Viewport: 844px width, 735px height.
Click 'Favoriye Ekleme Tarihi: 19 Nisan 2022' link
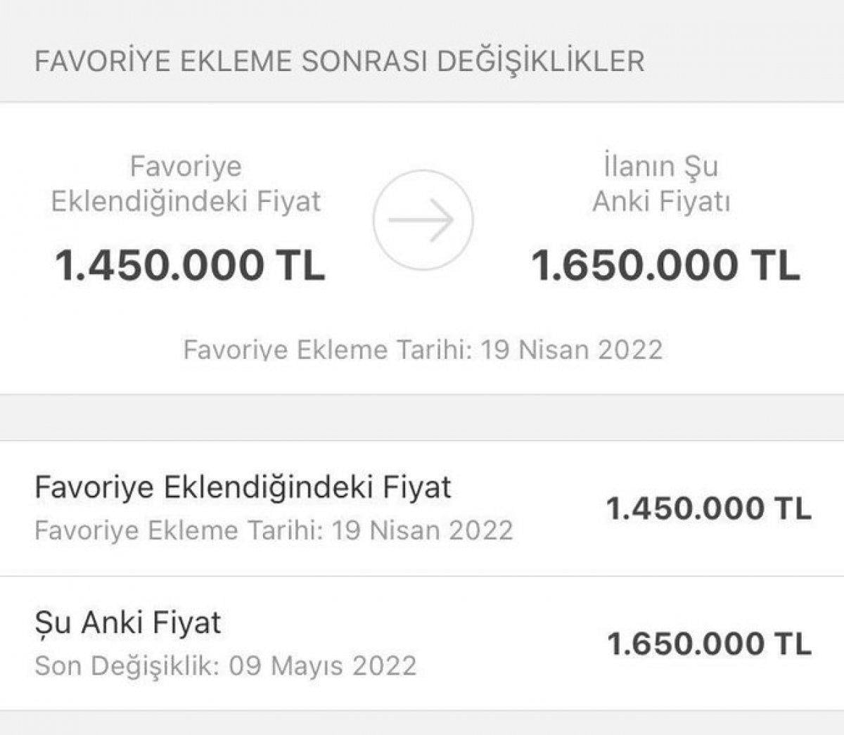[425, 347]
